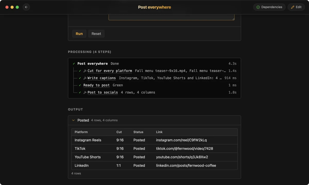Open the 'Cut for every platform' step
This screenshot has height=185, width=309.
(110, 71)
